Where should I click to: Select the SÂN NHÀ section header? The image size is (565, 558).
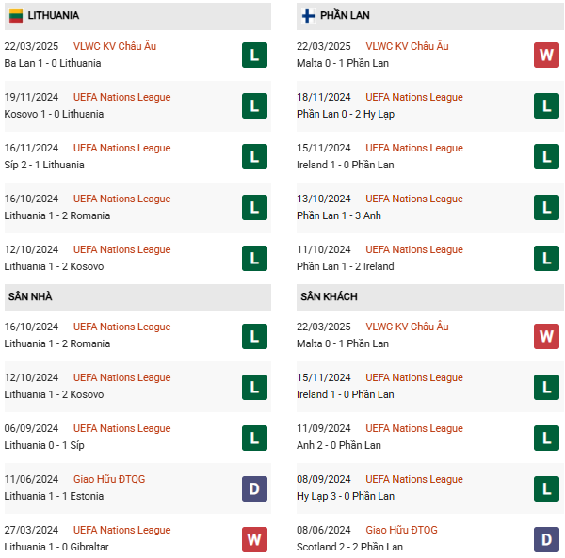click(x=137, y=297)
